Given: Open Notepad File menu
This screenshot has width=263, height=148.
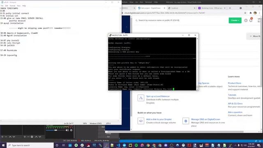Looking at the screenshot, I should pos(2,6).
